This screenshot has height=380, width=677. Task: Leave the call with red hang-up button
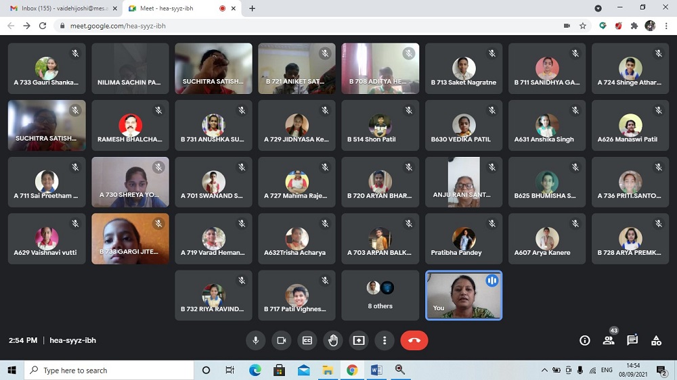tap(414, 341)
